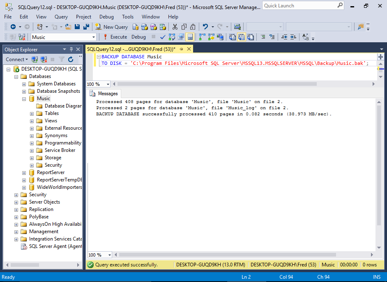Image resolution: width=387 pixels, height=282 pixels.
Task: Refresh the Object Explorer
Action: (71, 60)
